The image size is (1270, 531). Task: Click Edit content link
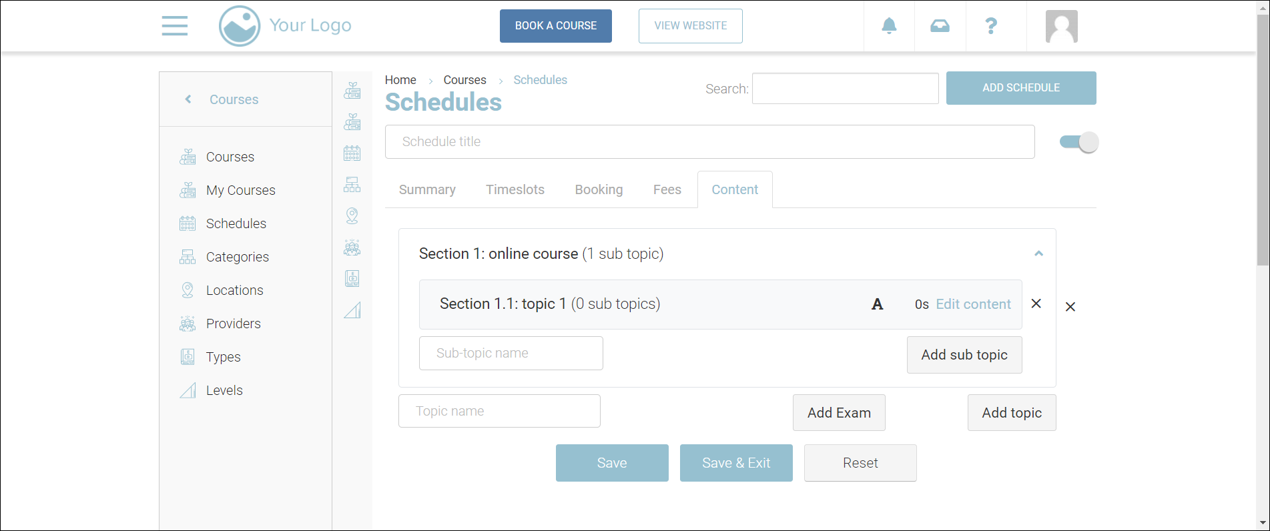[973, 304]
